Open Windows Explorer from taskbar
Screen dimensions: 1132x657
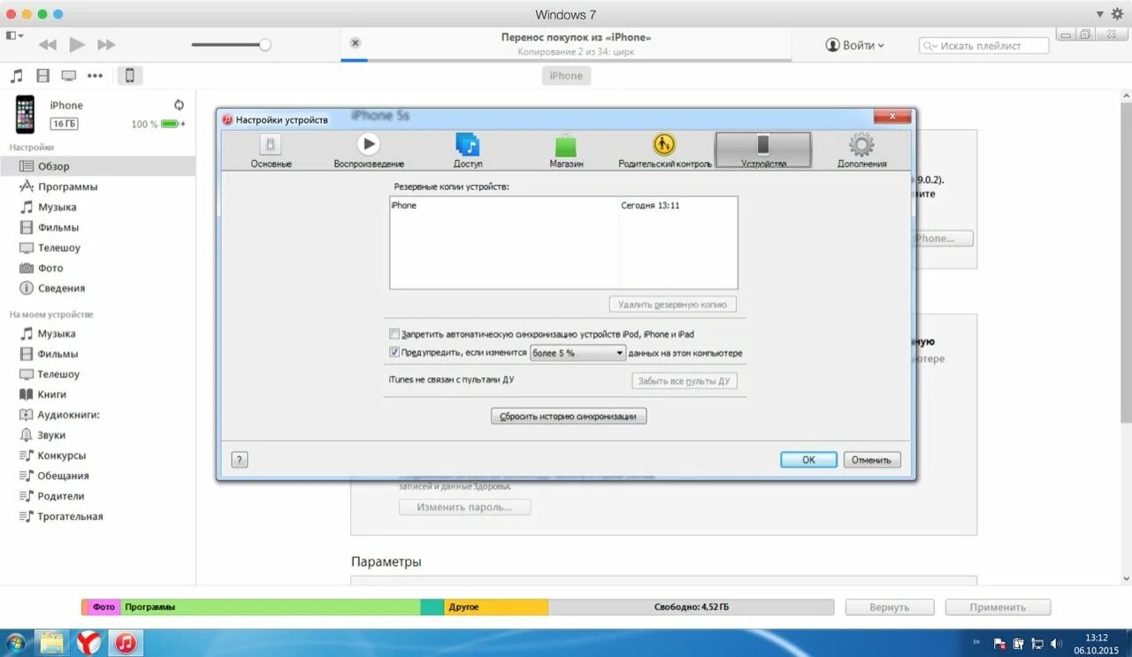52,643
